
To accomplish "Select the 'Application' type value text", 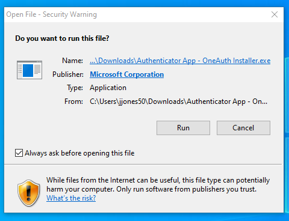I will click(108, 88).
